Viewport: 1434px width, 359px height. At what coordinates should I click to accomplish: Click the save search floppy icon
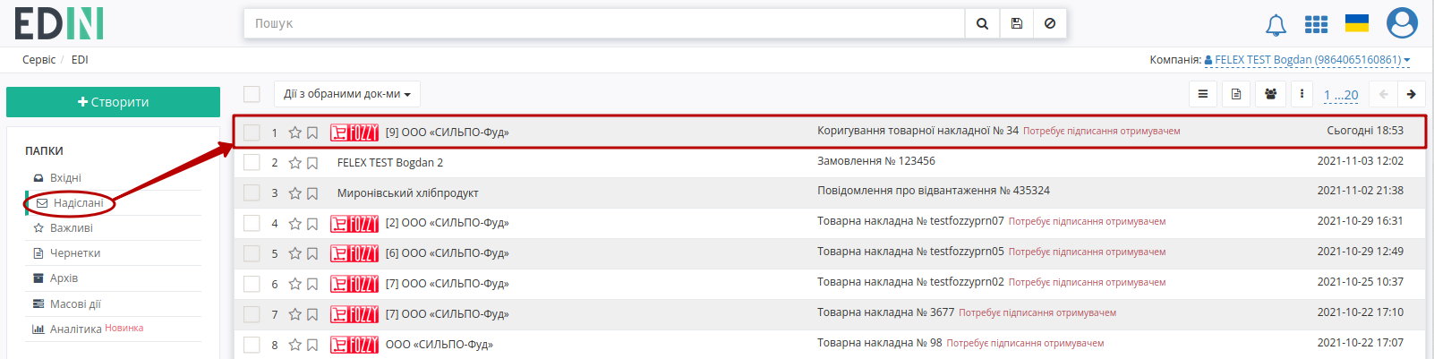1017,23
